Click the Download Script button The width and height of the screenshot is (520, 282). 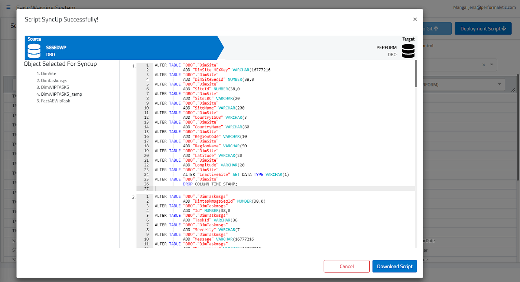click(x=394, y=266)
